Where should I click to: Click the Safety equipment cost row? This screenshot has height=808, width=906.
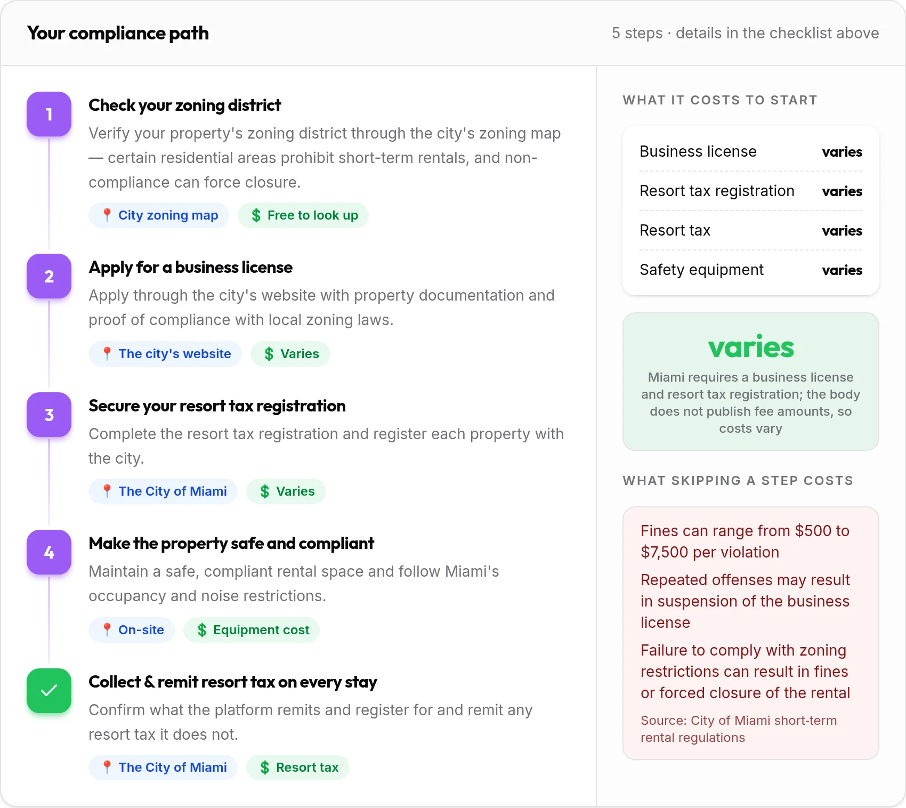coord(751,270)
